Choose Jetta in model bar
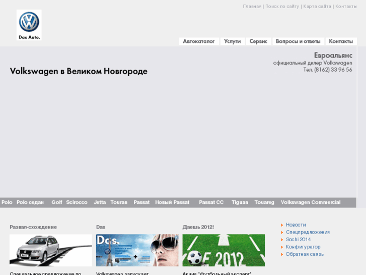366x275 pixels. point(100,202)
